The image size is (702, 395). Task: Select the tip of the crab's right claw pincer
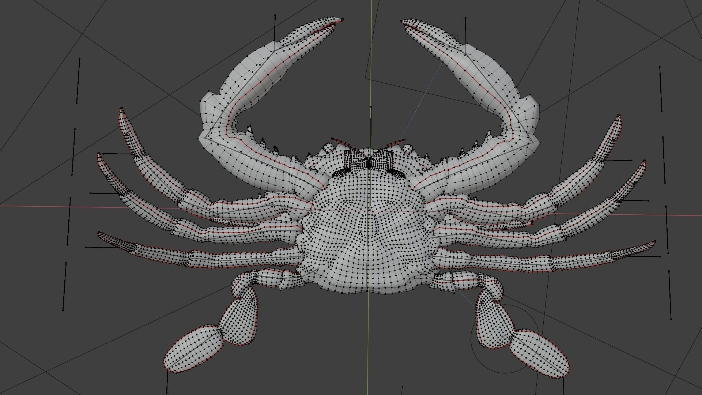pos(406,23)
